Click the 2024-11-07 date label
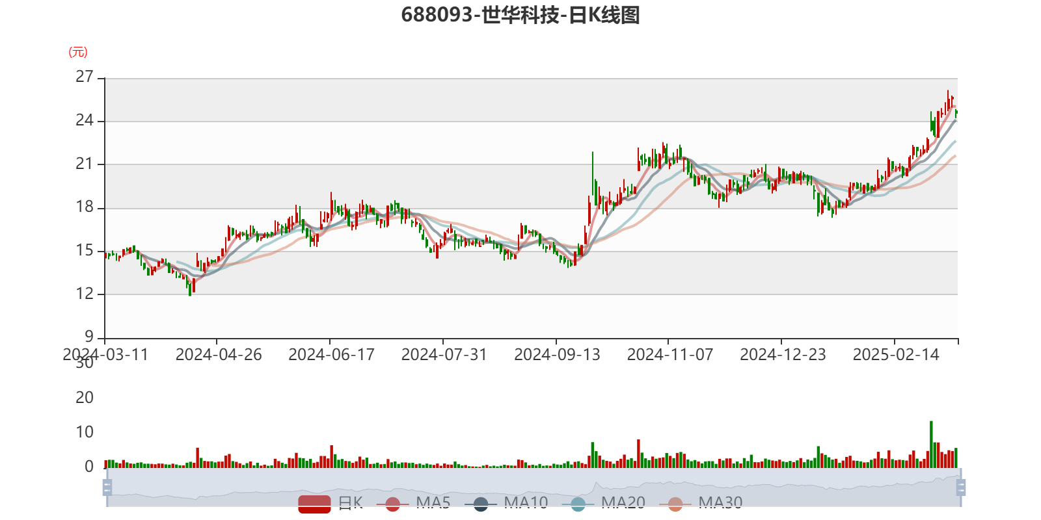1041x520 pixels. 670,354
